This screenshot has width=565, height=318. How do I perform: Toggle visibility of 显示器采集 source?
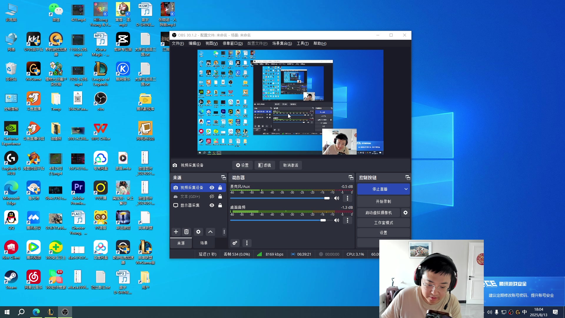(212, 205)
